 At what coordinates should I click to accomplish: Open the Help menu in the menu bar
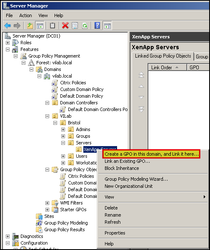pos(59,15)
